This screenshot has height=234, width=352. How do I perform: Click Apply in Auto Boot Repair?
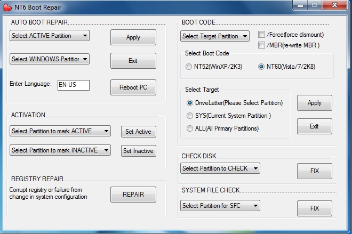point(133,37)
